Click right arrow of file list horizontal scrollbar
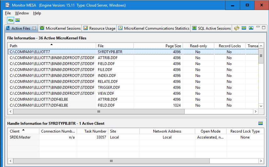 pos(256,111)
